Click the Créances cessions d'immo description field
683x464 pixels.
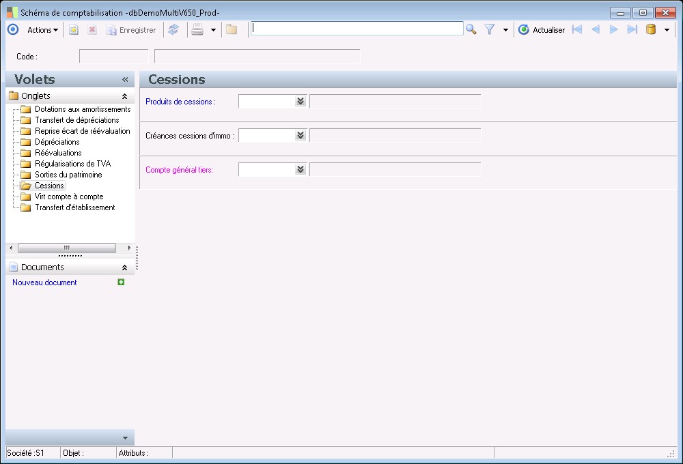click(x=395, y=135)
